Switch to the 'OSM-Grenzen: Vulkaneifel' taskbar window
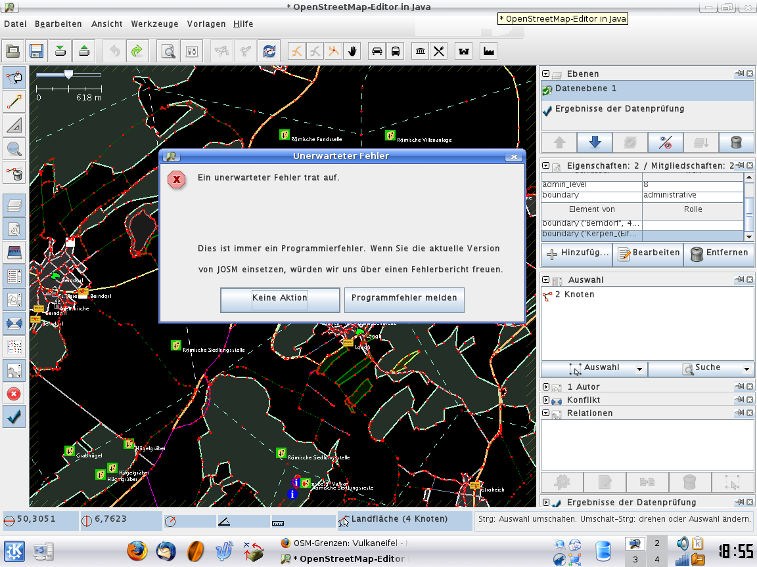This screenshot has width=757, height=567. pyautogui.click(x=345, y=543)
